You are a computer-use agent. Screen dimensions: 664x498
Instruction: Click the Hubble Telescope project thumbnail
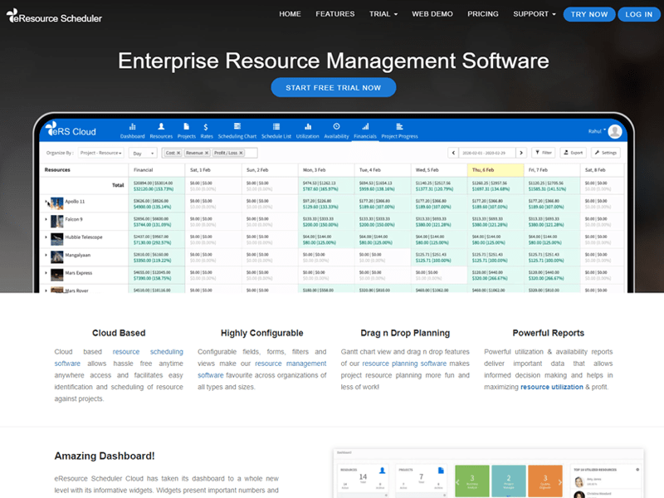coord(56,239)
